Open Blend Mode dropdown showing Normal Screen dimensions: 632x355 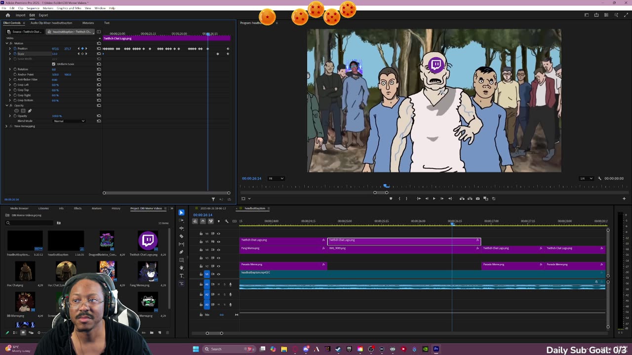(69, 121)
